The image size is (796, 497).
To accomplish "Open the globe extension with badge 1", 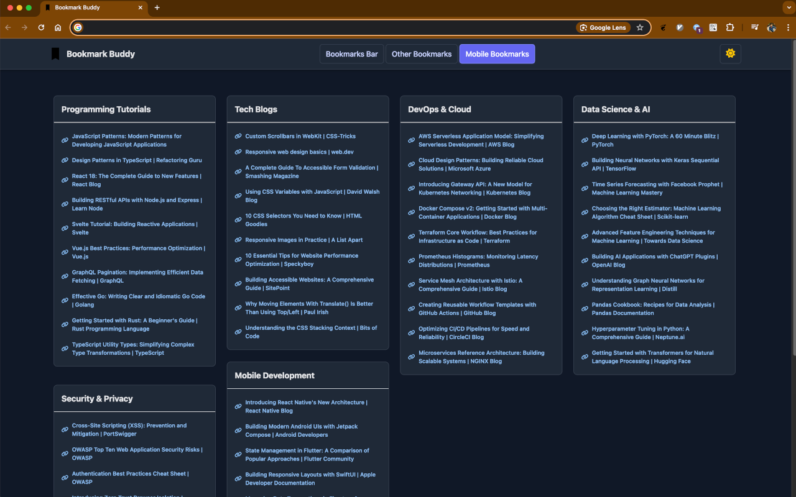I will click(x=697, y=28).
